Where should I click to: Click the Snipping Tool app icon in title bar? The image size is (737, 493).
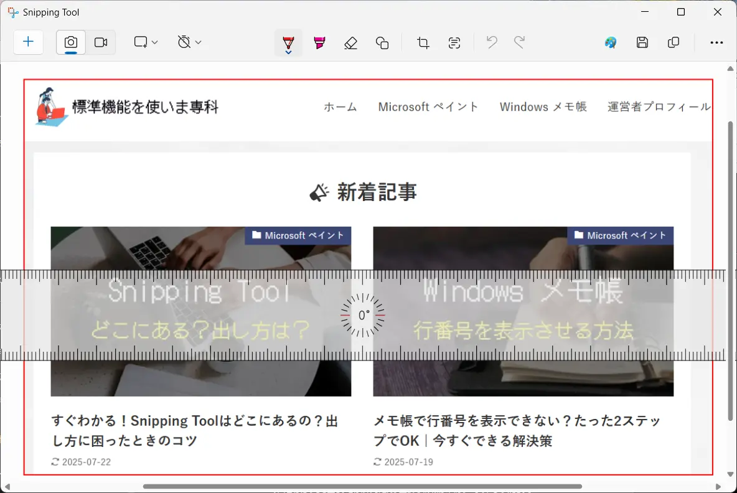[x=13, y=12]
